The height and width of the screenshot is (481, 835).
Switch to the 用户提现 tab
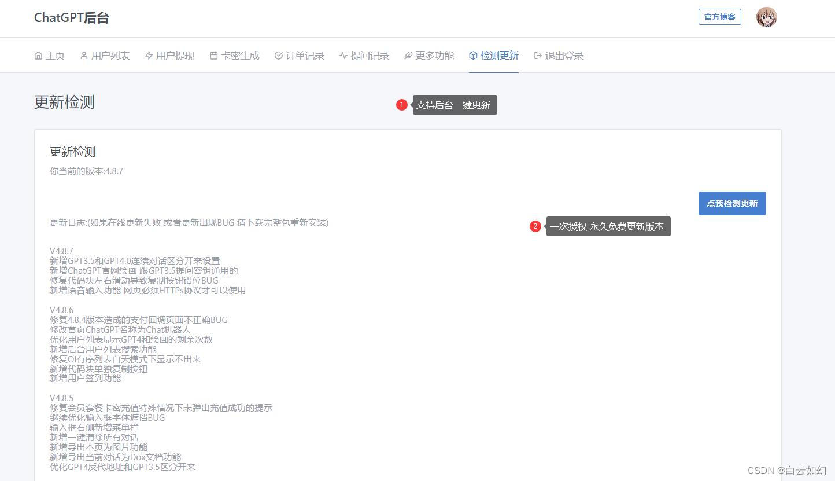click(x=169, y=56)
